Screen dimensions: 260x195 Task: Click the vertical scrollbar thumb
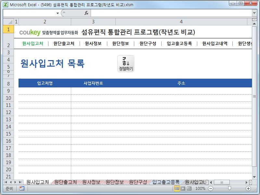(254, 96)
